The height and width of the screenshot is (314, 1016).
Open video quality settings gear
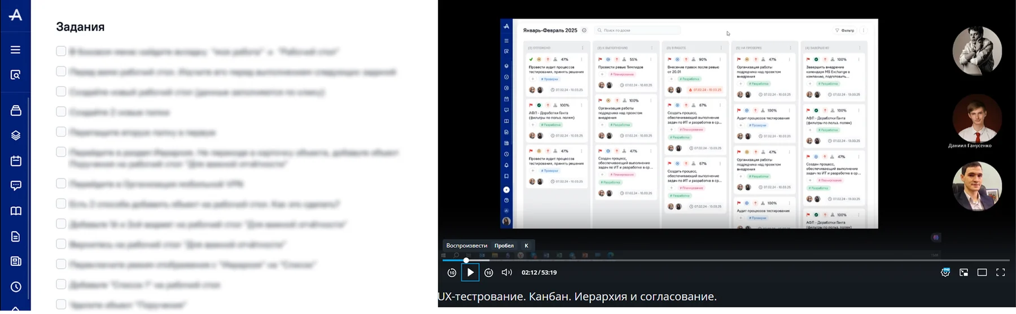(945, 272)
